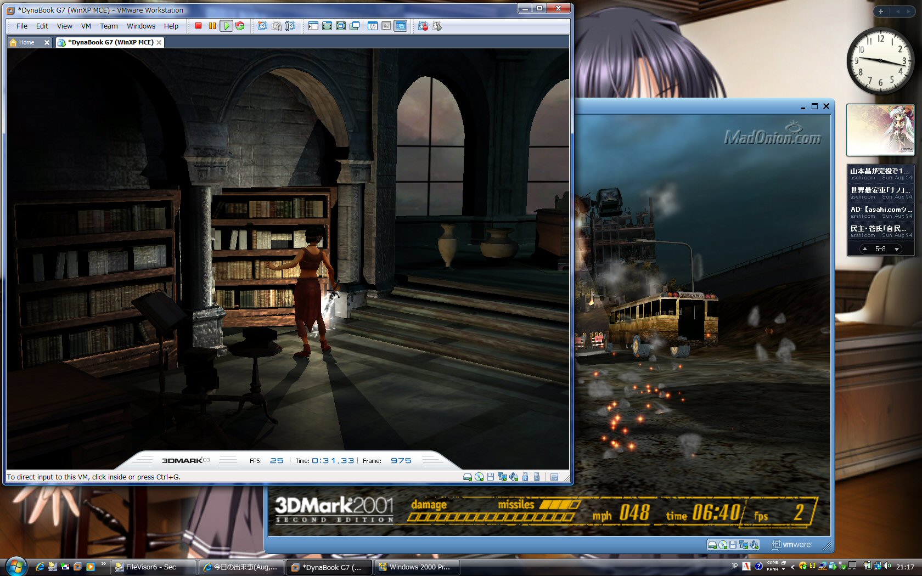
Task: Open the Edit menu
Action: pos(42,26)
